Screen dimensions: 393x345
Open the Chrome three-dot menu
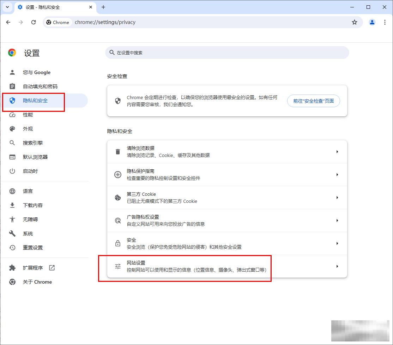click(385, 22)
